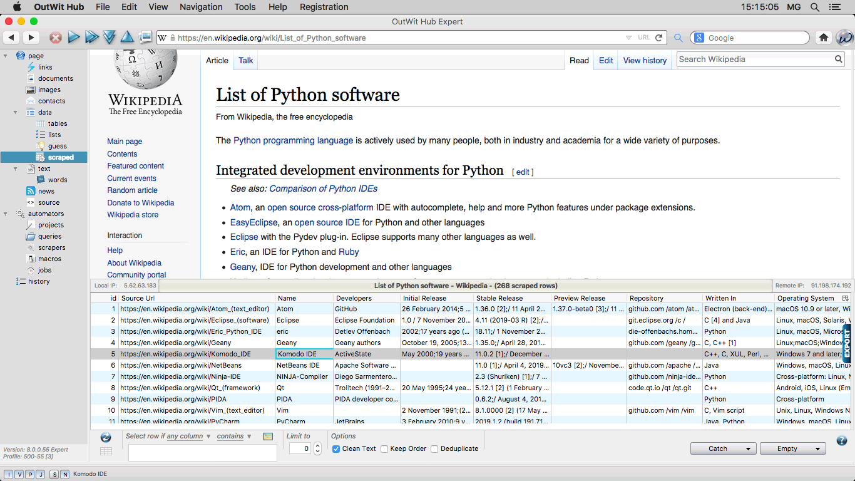The image size is (855, 481).
Task: Open the scrapers item under automators
Action: [51, 247]
